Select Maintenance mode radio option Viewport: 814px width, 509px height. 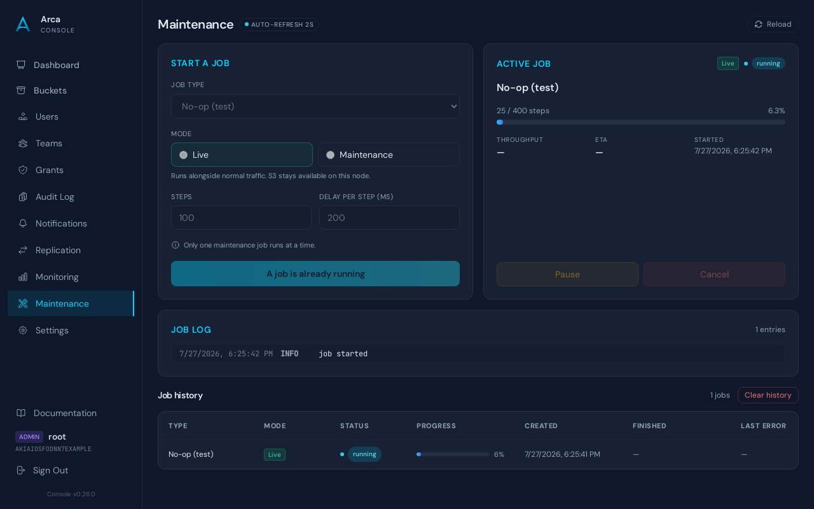(x=389, y=155)
